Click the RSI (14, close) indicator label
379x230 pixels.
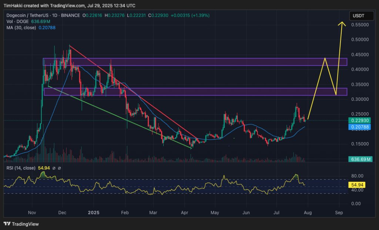point(20,168)
